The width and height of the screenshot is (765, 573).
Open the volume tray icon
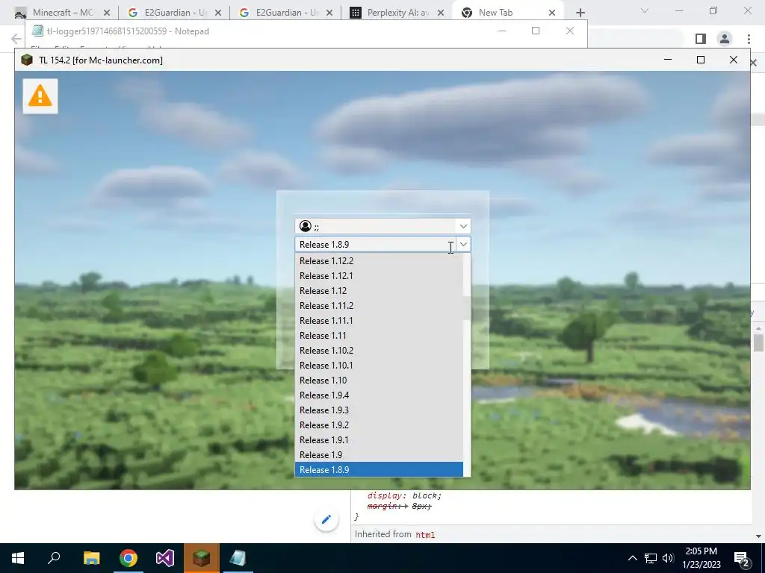click(x=668, y=558)
